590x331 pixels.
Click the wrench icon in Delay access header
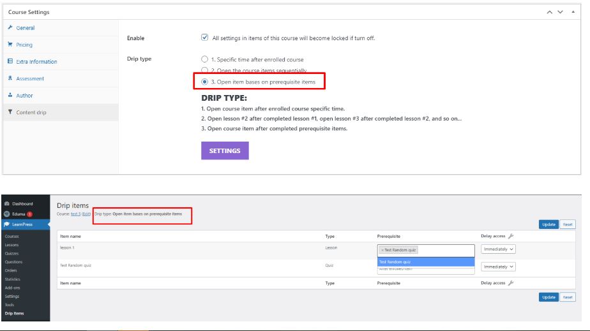tap(511, 236)
